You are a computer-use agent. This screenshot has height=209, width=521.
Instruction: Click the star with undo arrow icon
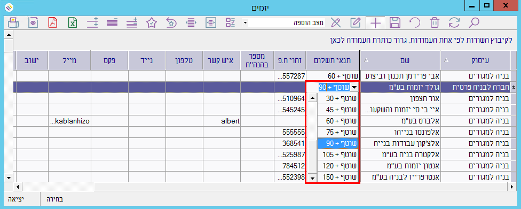pos(171,22)
